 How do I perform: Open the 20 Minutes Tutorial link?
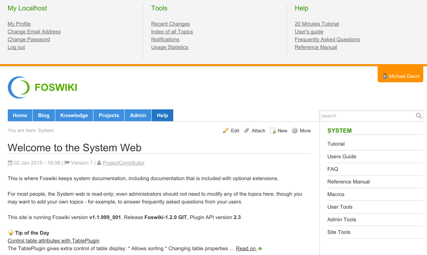317,24
